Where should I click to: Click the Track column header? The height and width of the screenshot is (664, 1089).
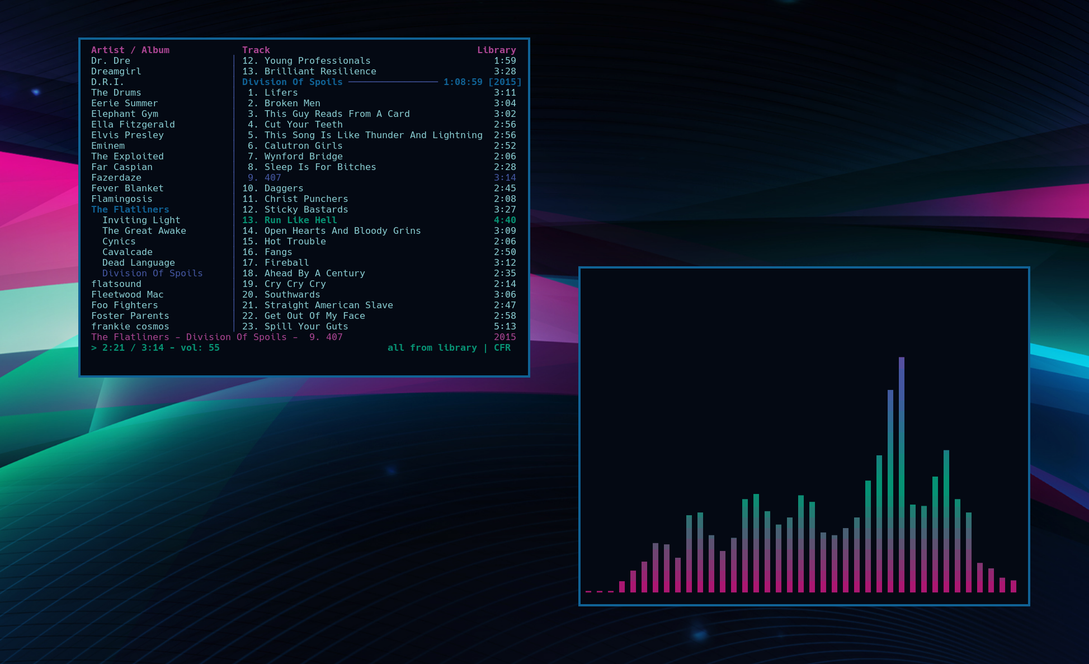[x=256, y=50]
